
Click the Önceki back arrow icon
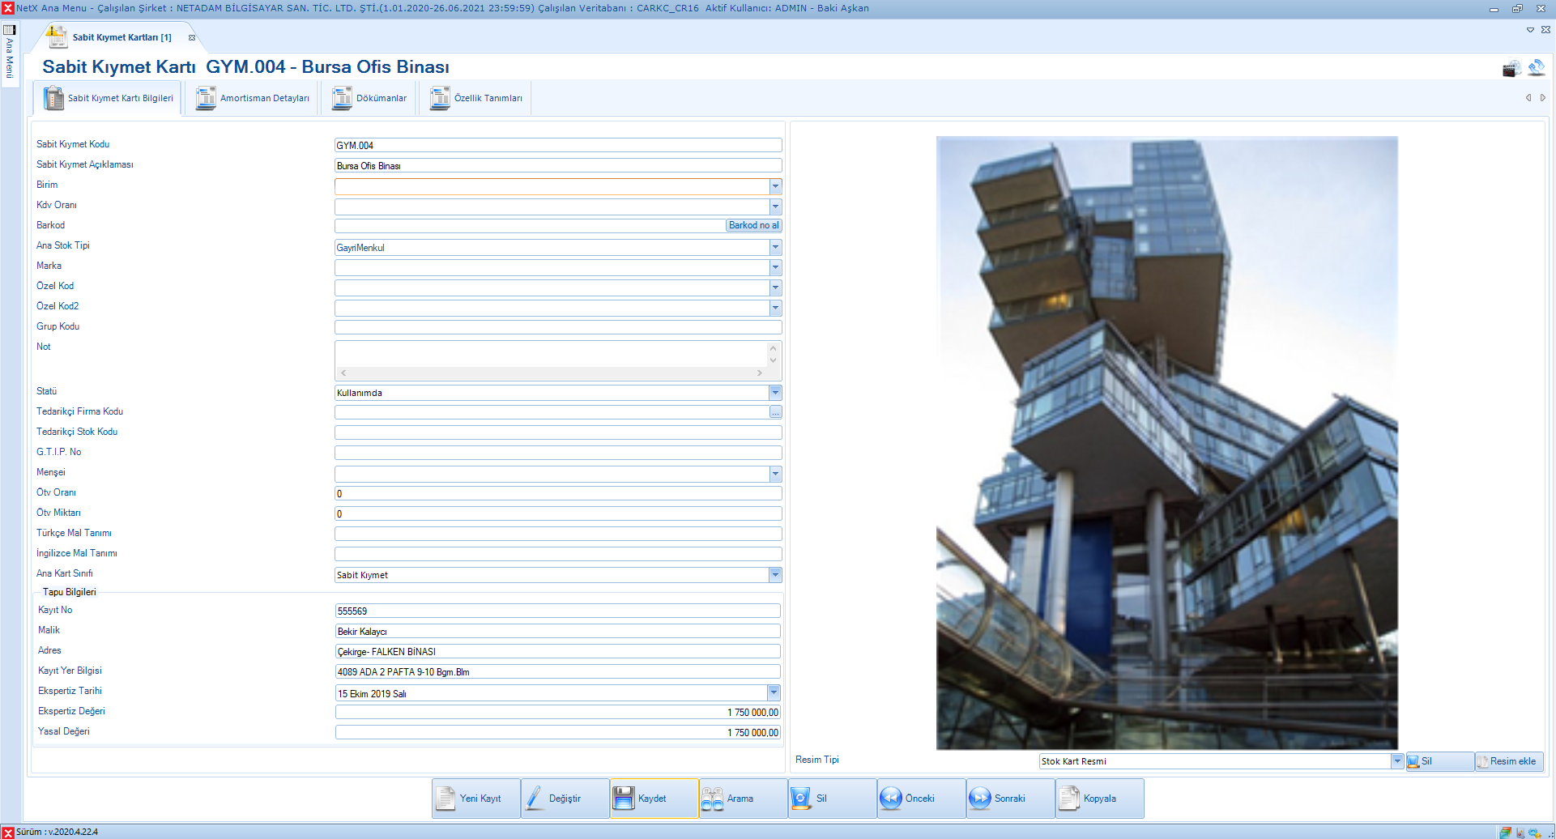[890, 799]
